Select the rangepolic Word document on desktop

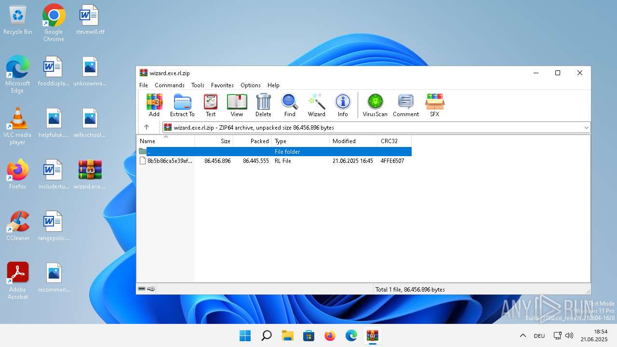54,226
